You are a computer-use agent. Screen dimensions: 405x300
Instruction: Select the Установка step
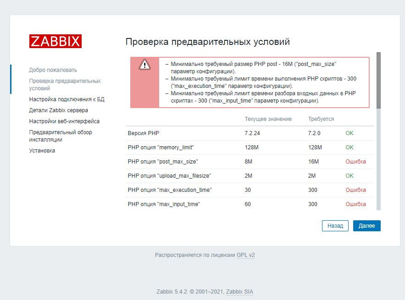42,151
